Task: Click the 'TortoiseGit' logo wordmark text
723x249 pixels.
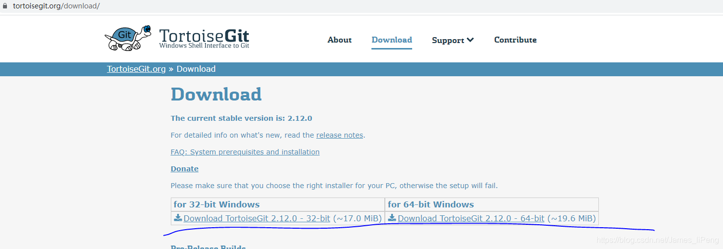Action: point(204,36)
